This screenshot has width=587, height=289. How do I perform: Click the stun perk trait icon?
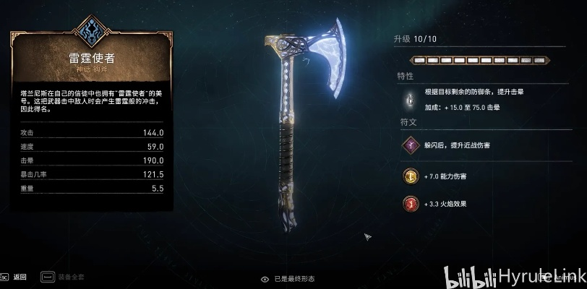(x=411, y=100)
